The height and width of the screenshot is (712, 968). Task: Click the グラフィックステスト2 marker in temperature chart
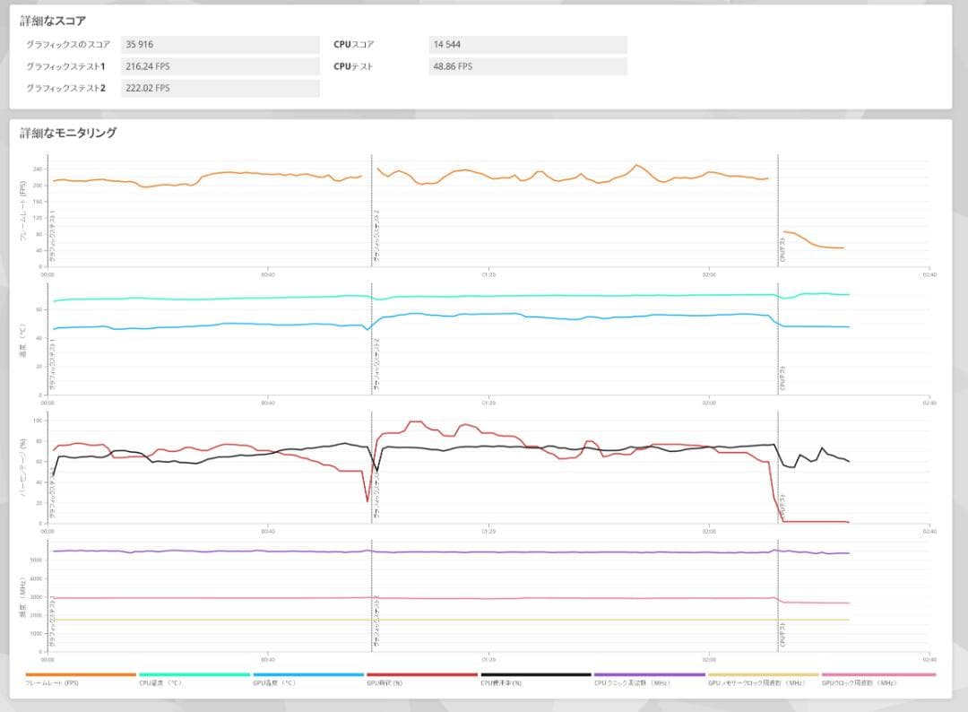click(376, 362)
